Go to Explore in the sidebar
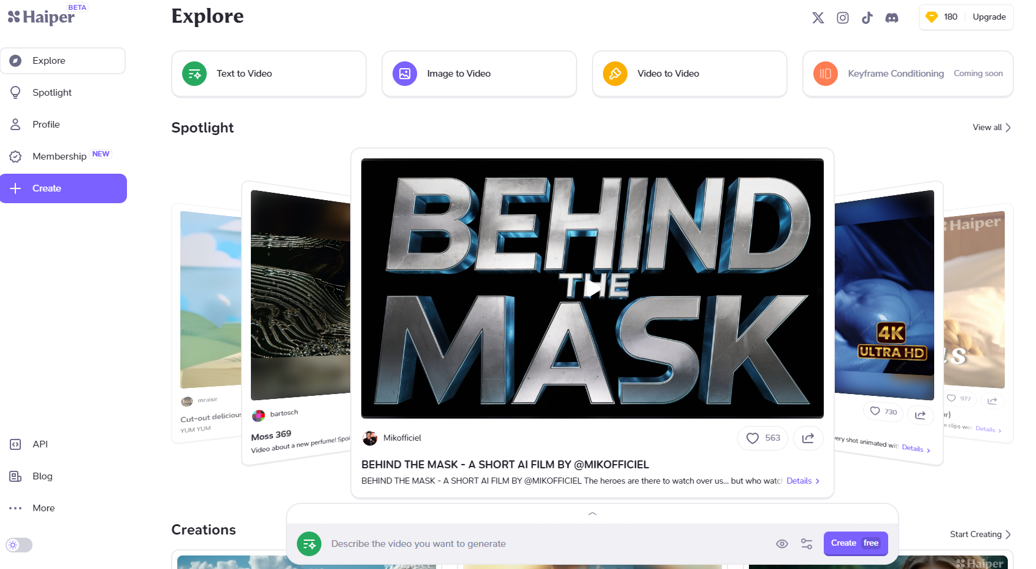Image resolution: width=1036 pixels, height=569 pixels. (63, 61)
